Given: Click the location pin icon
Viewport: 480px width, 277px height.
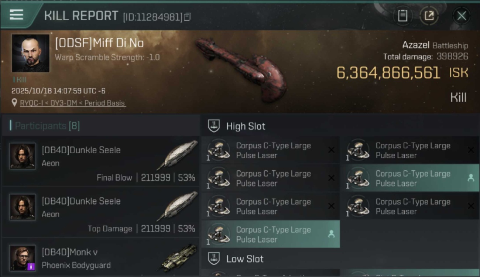Looking at the screenshot, I should click(14, 103).
